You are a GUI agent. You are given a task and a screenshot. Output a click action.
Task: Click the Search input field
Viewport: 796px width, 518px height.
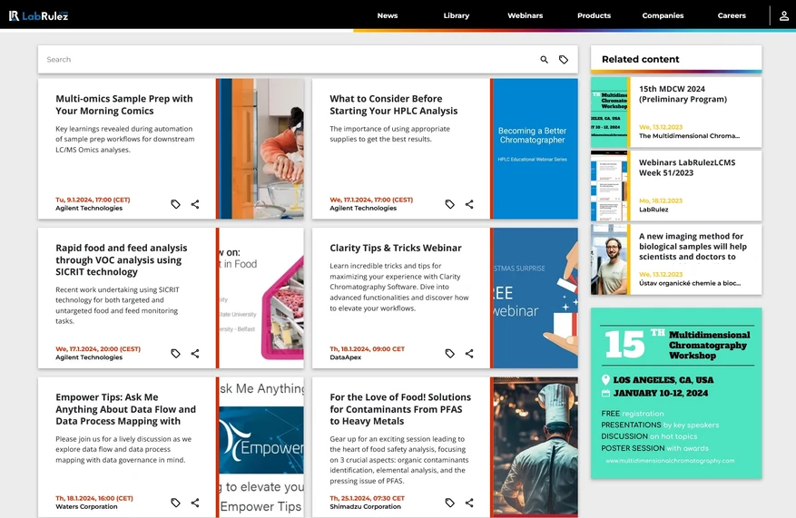pyautogui.click(x=290, y=59)
